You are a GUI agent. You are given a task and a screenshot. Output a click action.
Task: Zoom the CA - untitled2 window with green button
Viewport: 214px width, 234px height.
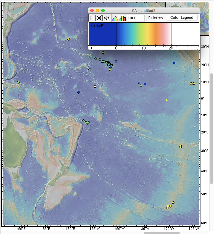tap(103, 10)
